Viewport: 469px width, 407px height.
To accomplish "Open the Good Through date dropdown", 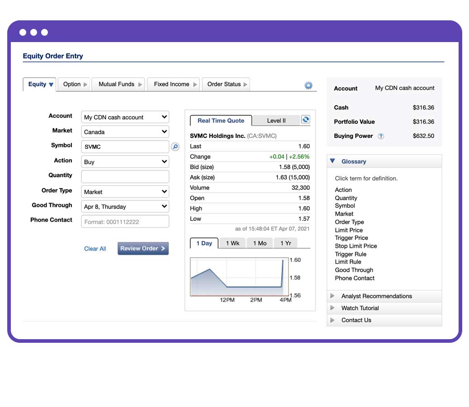I will click(125, 206).
